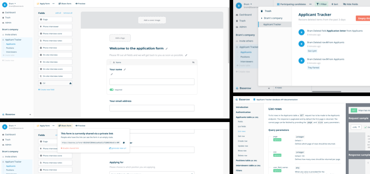The width and height of the screenshot is (370, 174).
Task: Click the Hide Fields toolbar icon
Action: (352, 4)
